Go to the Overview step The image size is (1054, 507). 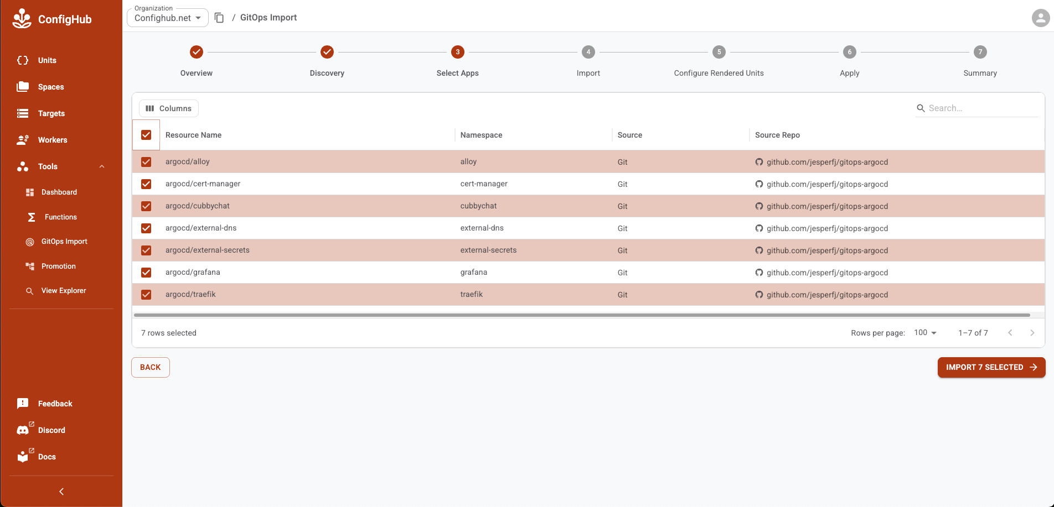[x=197, y=61]
